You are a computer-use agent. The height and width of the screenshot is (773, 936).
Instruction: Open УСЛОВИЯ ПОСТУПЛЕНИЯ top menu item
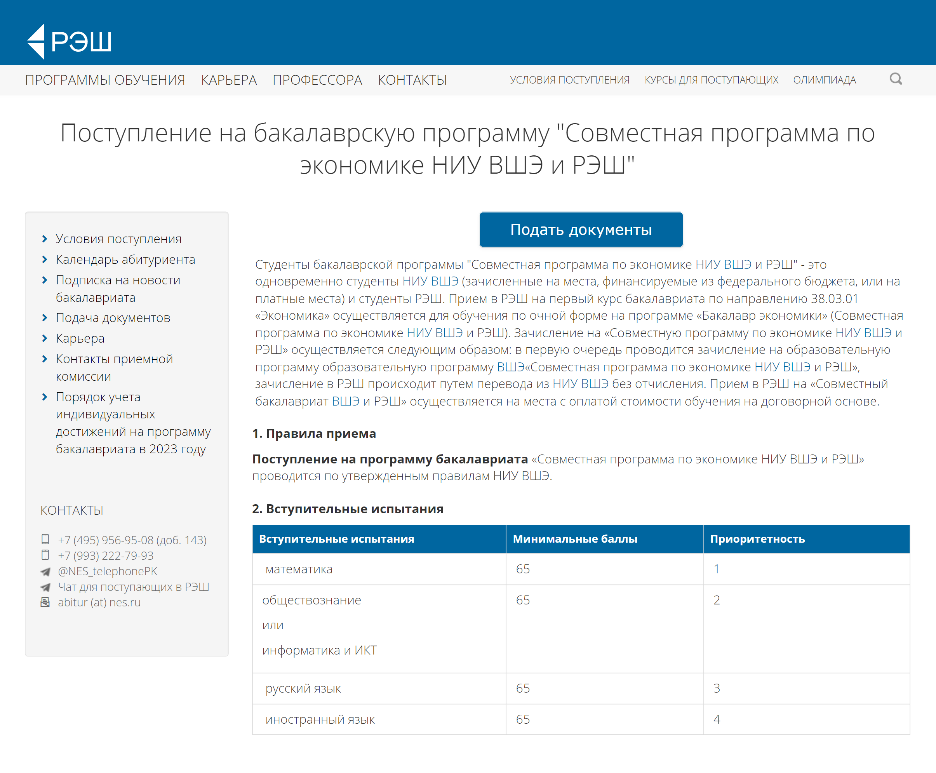click(569, 80)
